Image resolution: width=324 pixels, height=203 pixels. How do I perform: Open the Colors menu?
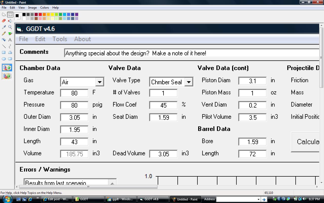[x=45, y=8]
